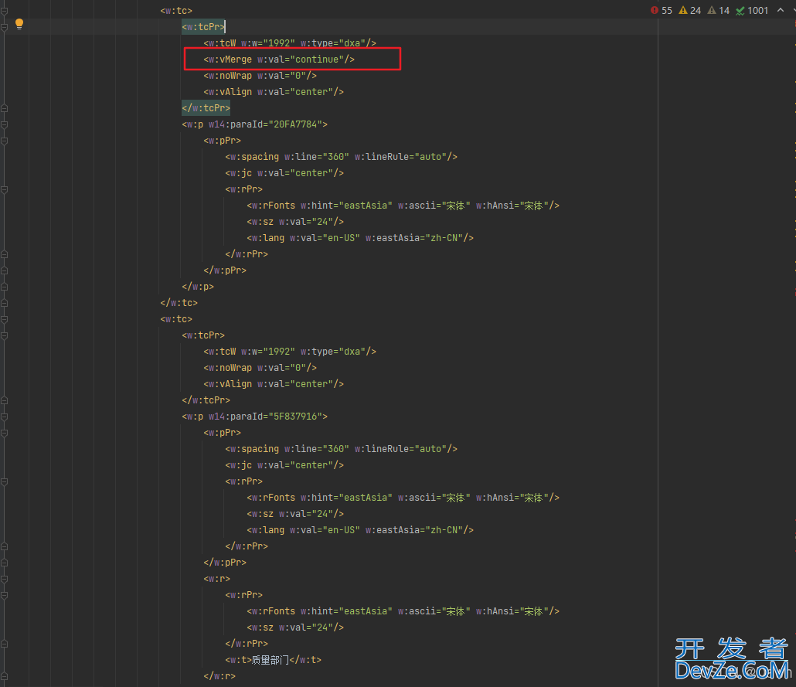Click the weak warning count 14 indicator

click(718, 11)
